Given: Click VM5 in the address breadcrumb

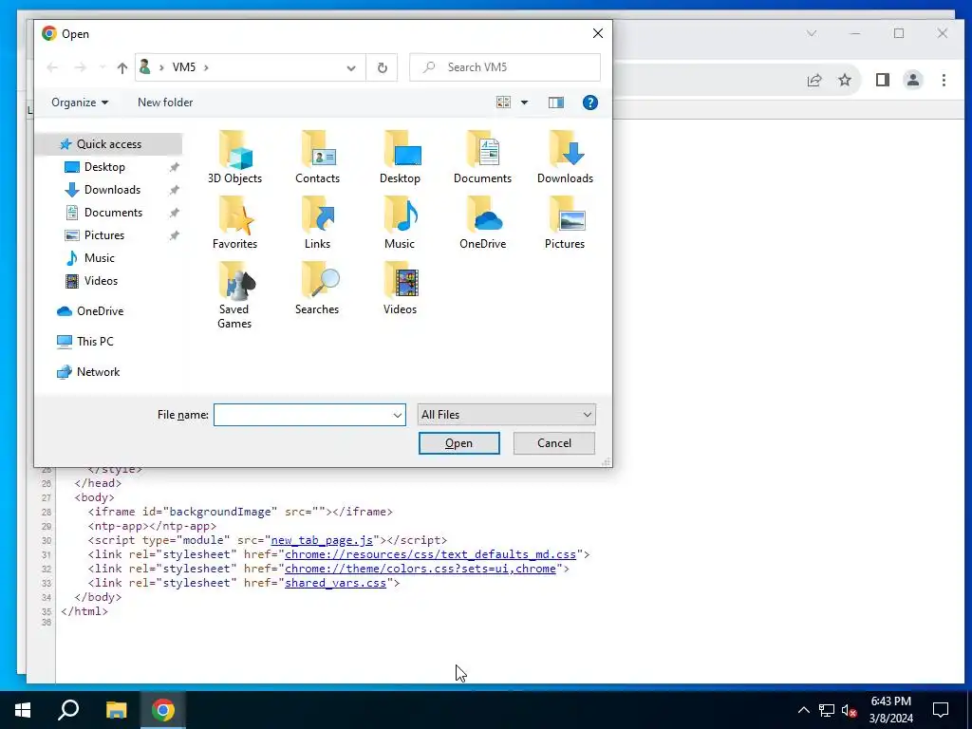Looking at the screenshot, I should click(x=183, y=67).
